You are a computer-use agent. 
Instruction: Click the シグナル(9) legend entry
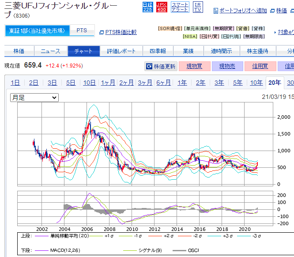(x=150, y=250)
